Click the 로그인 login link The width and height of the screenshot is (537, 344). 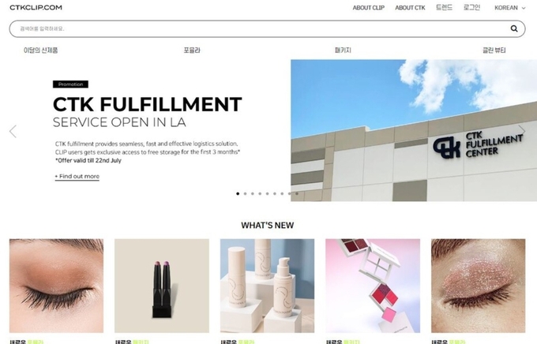471,8
